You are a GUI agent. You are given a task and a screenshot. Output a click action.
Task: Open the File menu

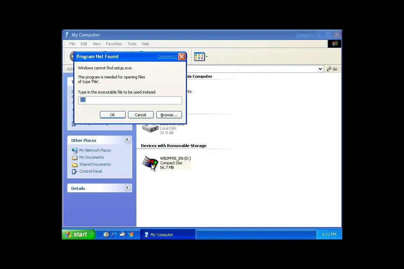point(72,44)
